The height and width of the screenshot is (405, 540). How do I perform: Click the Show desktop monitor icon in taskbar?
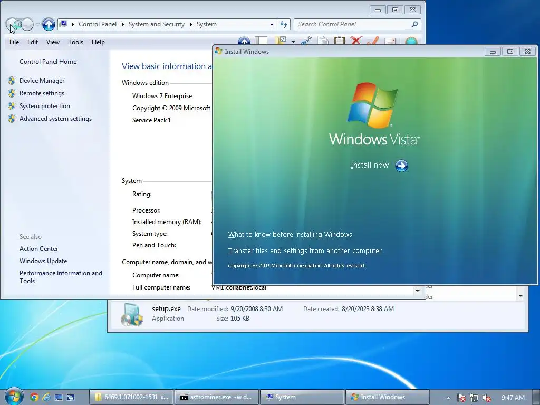click(x=59, y=397)
